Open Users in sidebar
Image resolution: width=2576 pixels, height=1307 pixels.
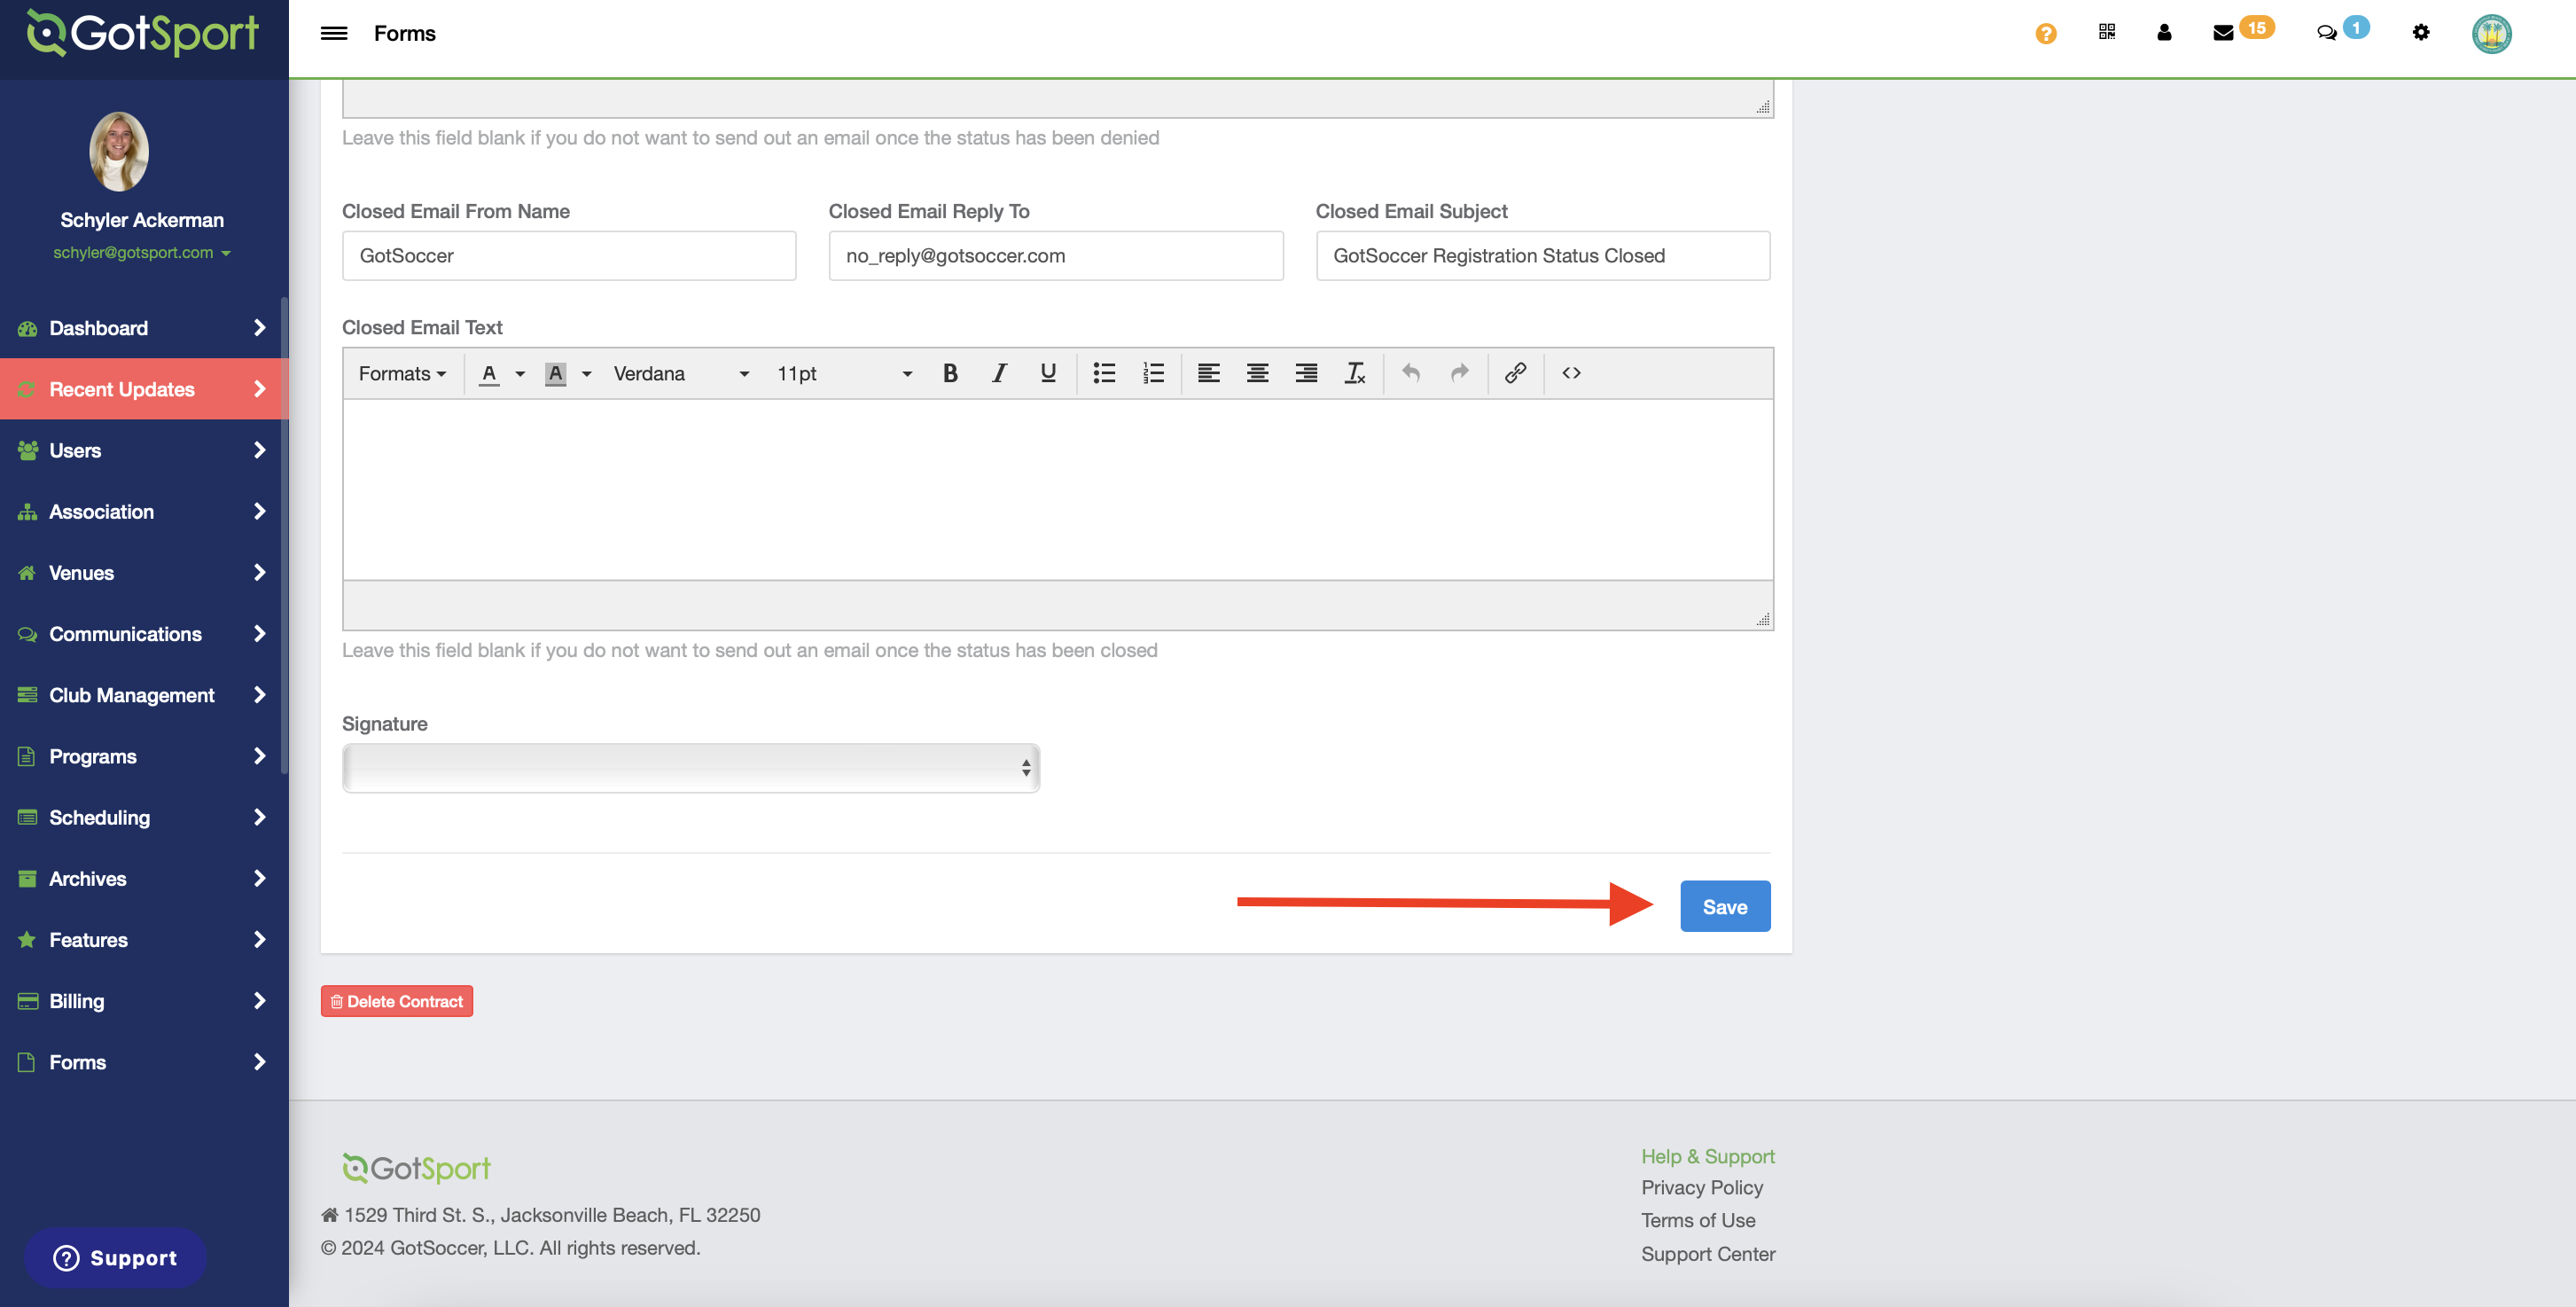point(142,450)
